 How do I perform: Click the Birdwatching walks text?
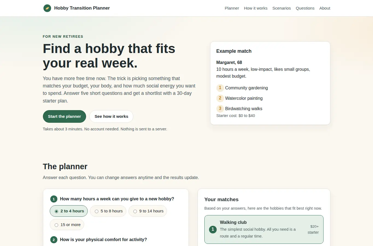coord(244,109)
